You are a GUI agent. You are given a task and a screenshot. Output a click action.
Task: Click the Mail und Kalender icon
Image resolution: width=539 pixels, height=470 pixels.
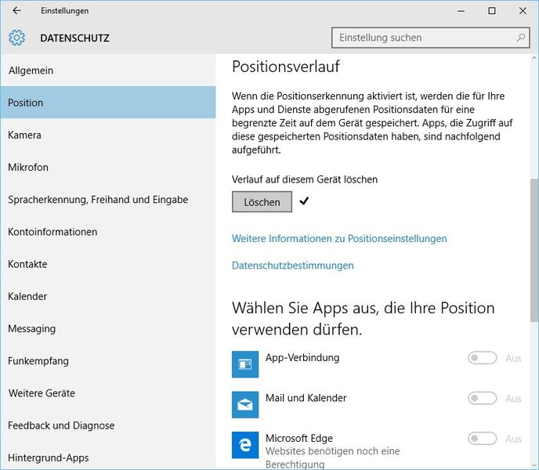[245, 405]
